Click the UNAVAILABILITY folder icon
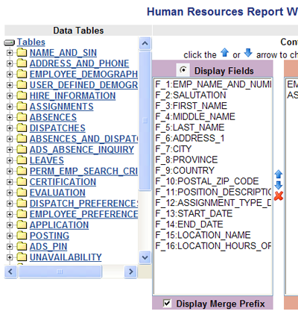Screen dimensions: 298x317 22,257
